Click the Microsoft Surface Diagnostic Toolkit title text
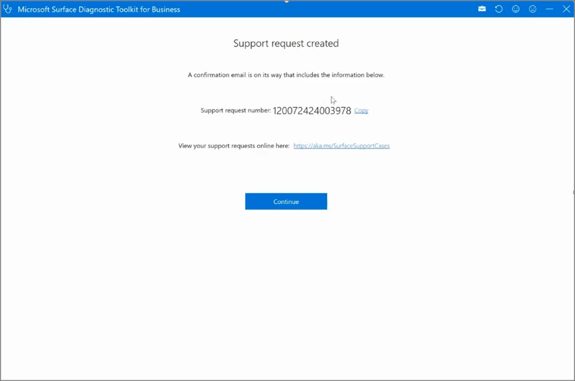The width and height of the screenshot is (575, 381). coord(99,10)
